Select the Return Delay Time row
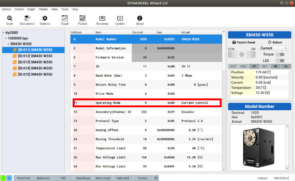The width and height of the screenshot is (295, 181). 146,85
